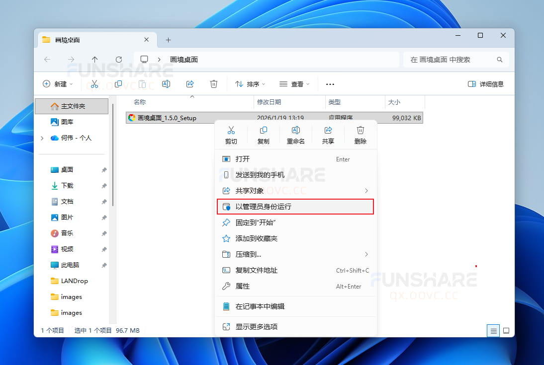Viewport: 544px width, 365px height.
Task: Open the 查看 view dropdown
Action: pyautogui.click(x=294, y=84)
